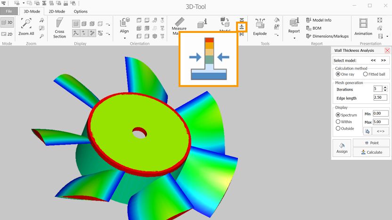Image resolution: width=392 pixels, height=220 pixels.
Task: Select the Outside display radio button
Action: click(338, 128)
